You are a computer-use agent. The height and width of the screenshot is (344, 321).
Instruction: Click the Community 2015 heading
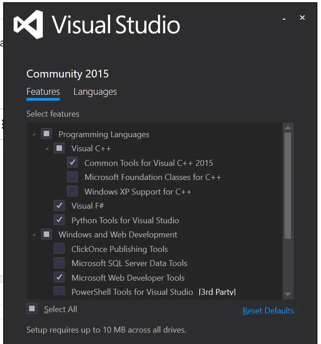(67, 74)
